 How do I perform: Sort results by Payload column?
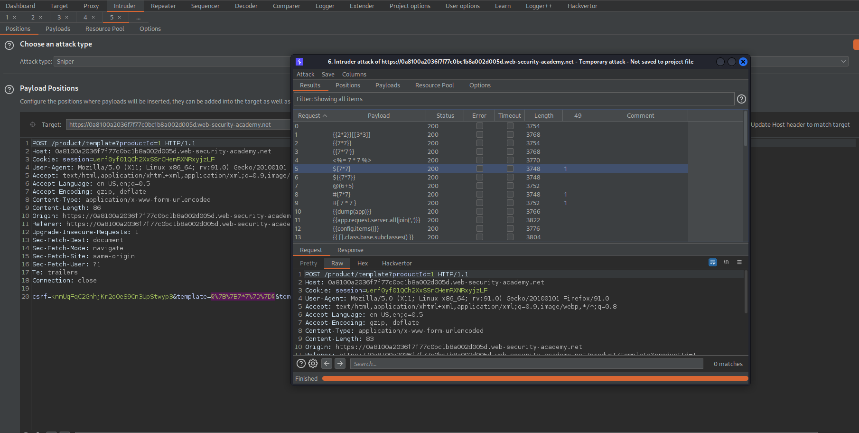[378, 115]
